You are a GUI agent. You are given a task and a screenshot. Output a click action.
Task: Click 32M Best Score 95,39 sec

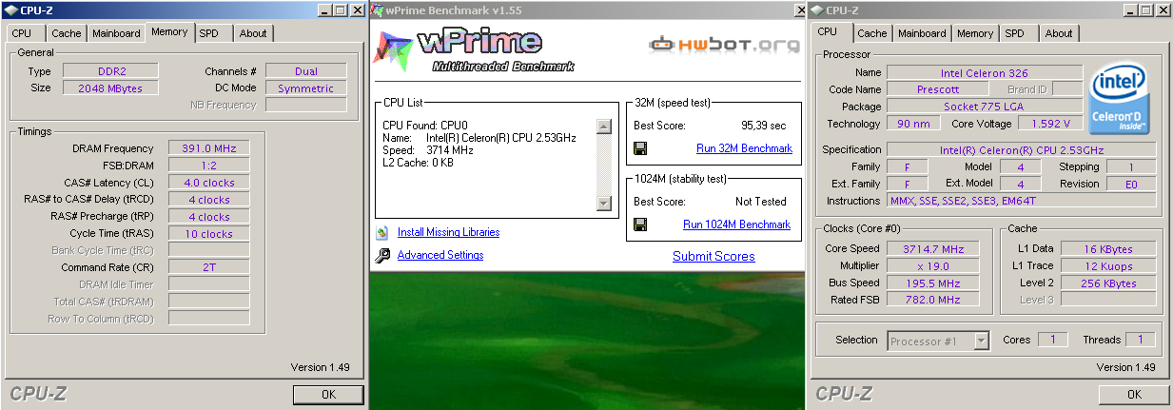pyautogui.click(x=763, y=126)
